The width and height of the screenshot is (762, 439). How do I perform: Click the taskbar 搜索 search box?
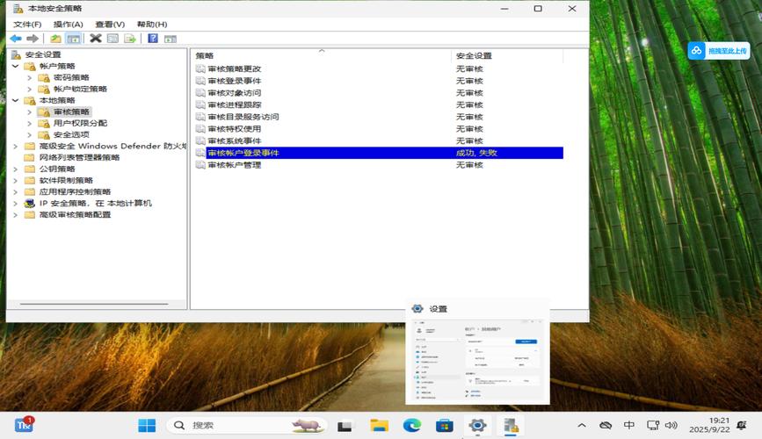point(246,426)
